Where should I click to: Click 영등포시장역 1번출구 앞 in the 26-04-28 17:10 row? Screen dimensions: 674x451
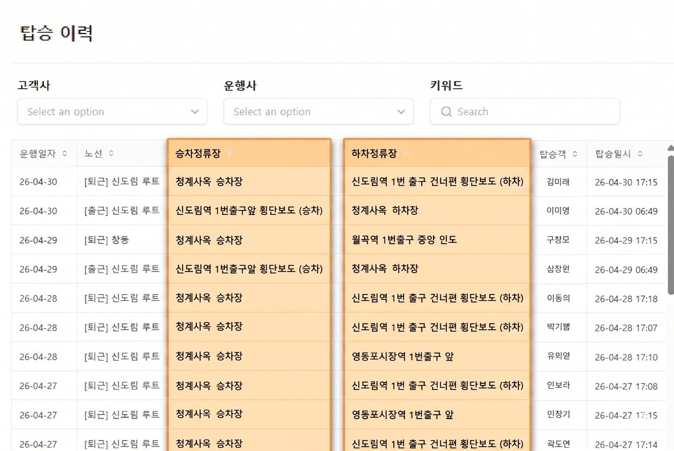pyautogui.click(x=403, y=357)
